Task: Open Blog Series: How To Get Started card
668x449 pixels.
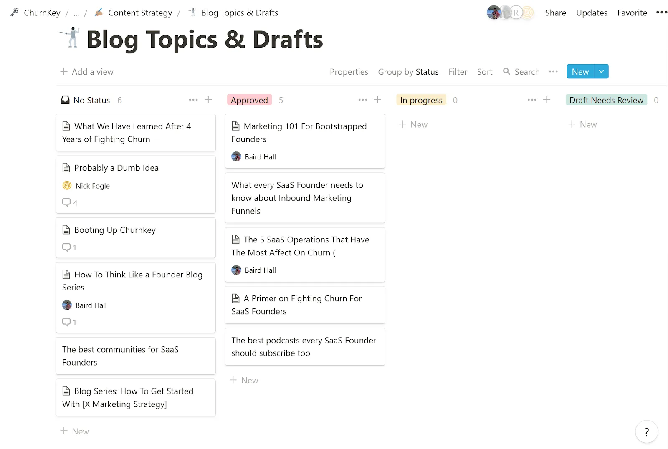Action: pos(136,398)
